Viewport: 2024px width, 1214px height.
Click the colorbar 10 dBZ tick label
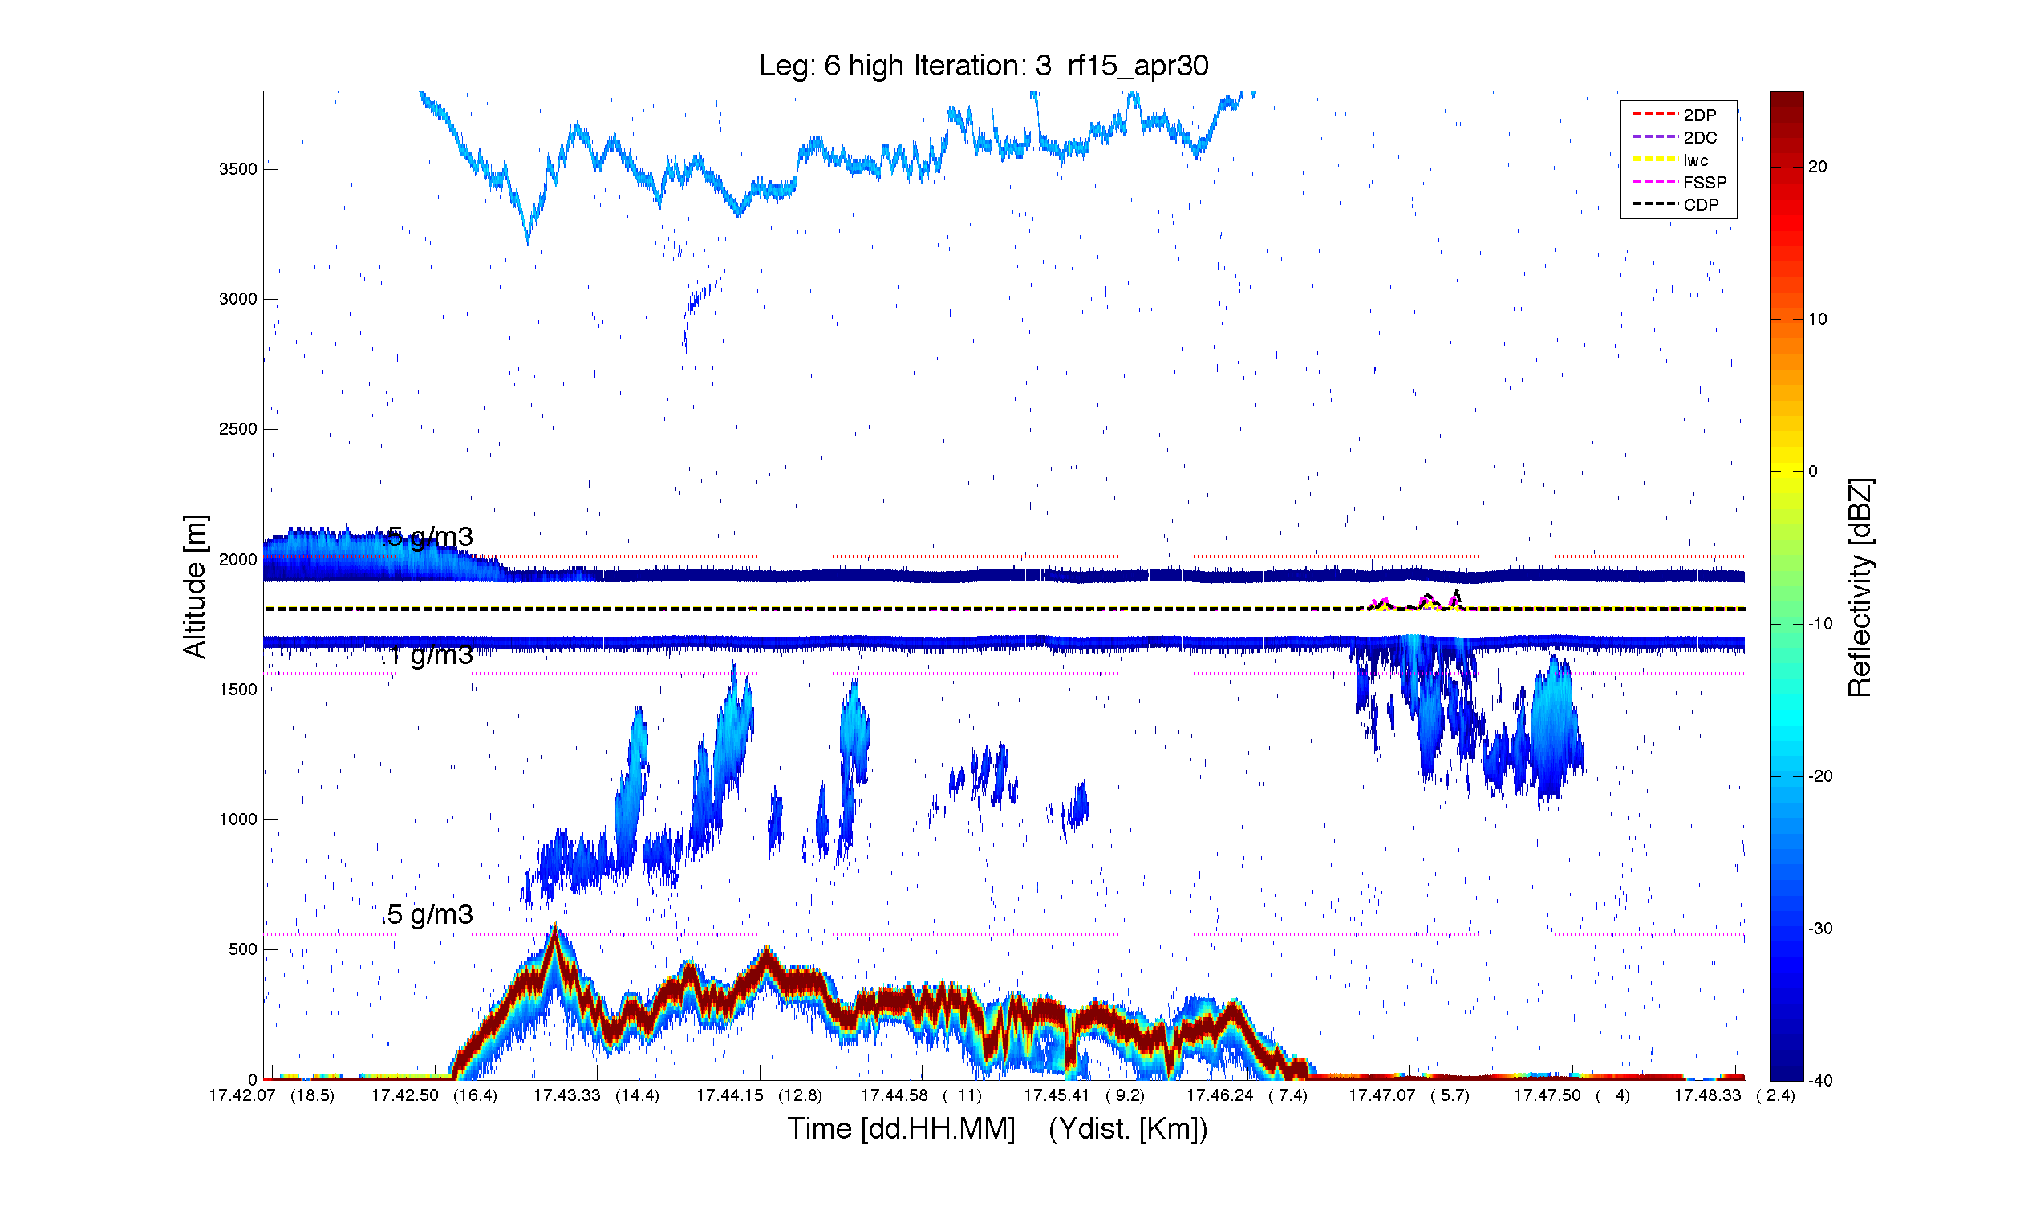click(x=1818, y=319)
